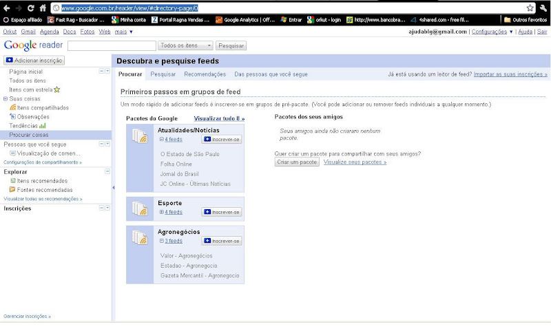Click the Tendências bar chart icon
The height and width of the screenshot is (333, 551).
pyautogui.click(x=43, y=126)
